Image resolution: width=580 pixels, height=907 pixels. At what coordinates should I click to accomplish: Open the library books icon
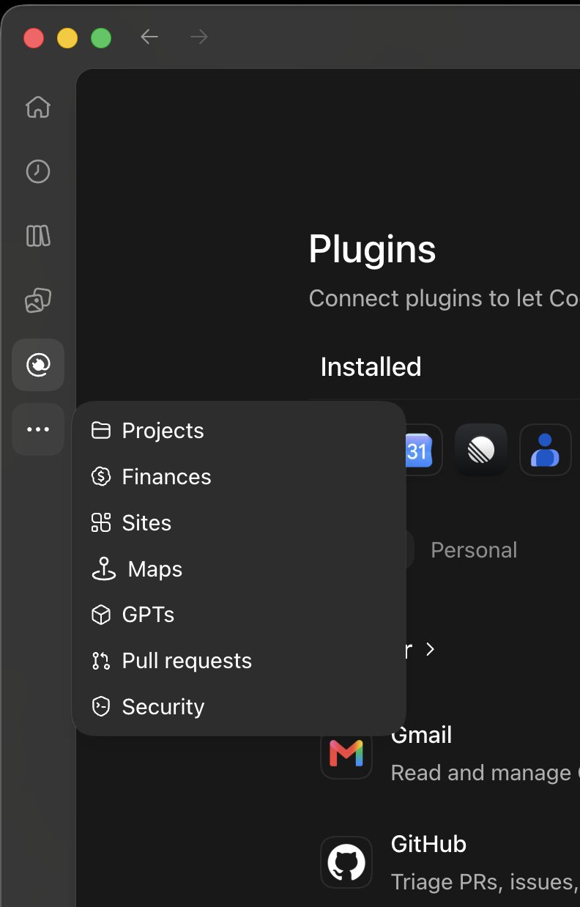pos(38,236)
